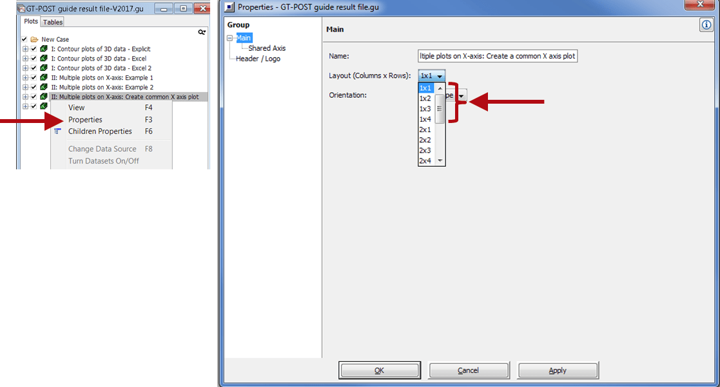
Task: Open the Orientation dropdown arrow
Action: 462,95
